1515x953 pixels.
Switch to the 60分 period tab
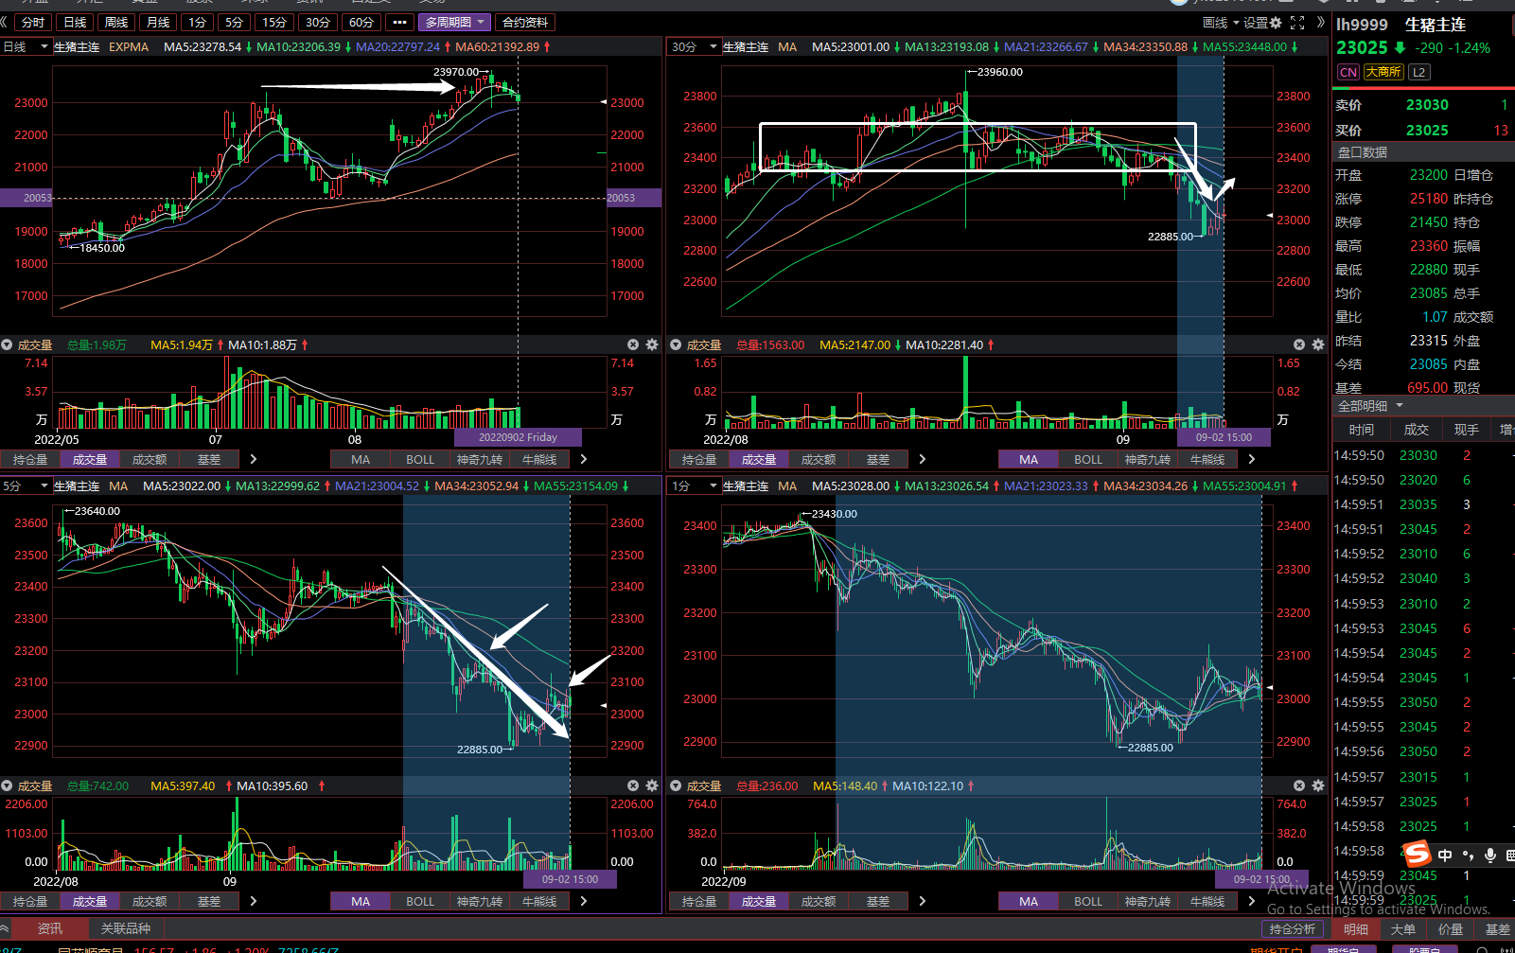click(x=361, y=22)
